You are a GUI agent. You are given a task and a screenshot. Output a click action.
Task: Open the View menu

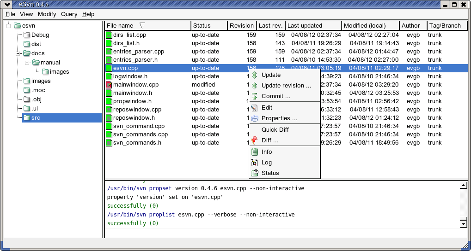coord(26,14)
